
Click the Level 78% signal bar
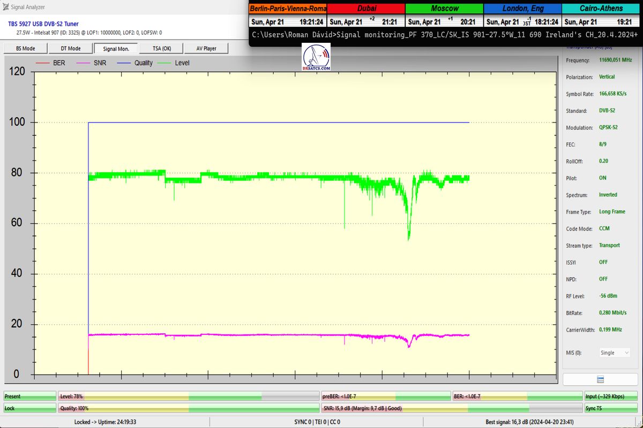point(188,396)
